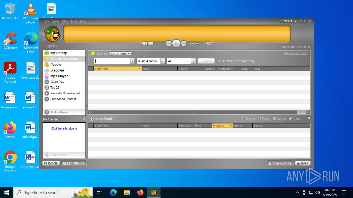Screen dimensions: 353x198
Task: Mute audio with the speaker icon
Action: [209, 43]
